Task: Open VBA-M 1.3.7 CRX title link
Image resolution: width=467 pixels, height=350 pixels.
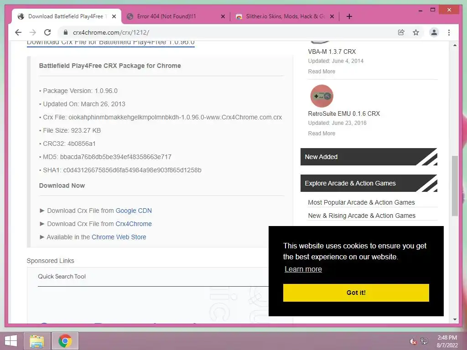Action: 332,51
